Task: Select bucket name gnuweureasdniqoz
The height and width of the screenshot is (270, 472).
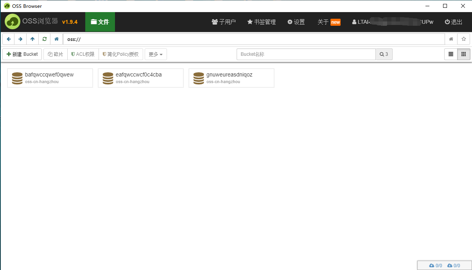Action: [230, 75]
